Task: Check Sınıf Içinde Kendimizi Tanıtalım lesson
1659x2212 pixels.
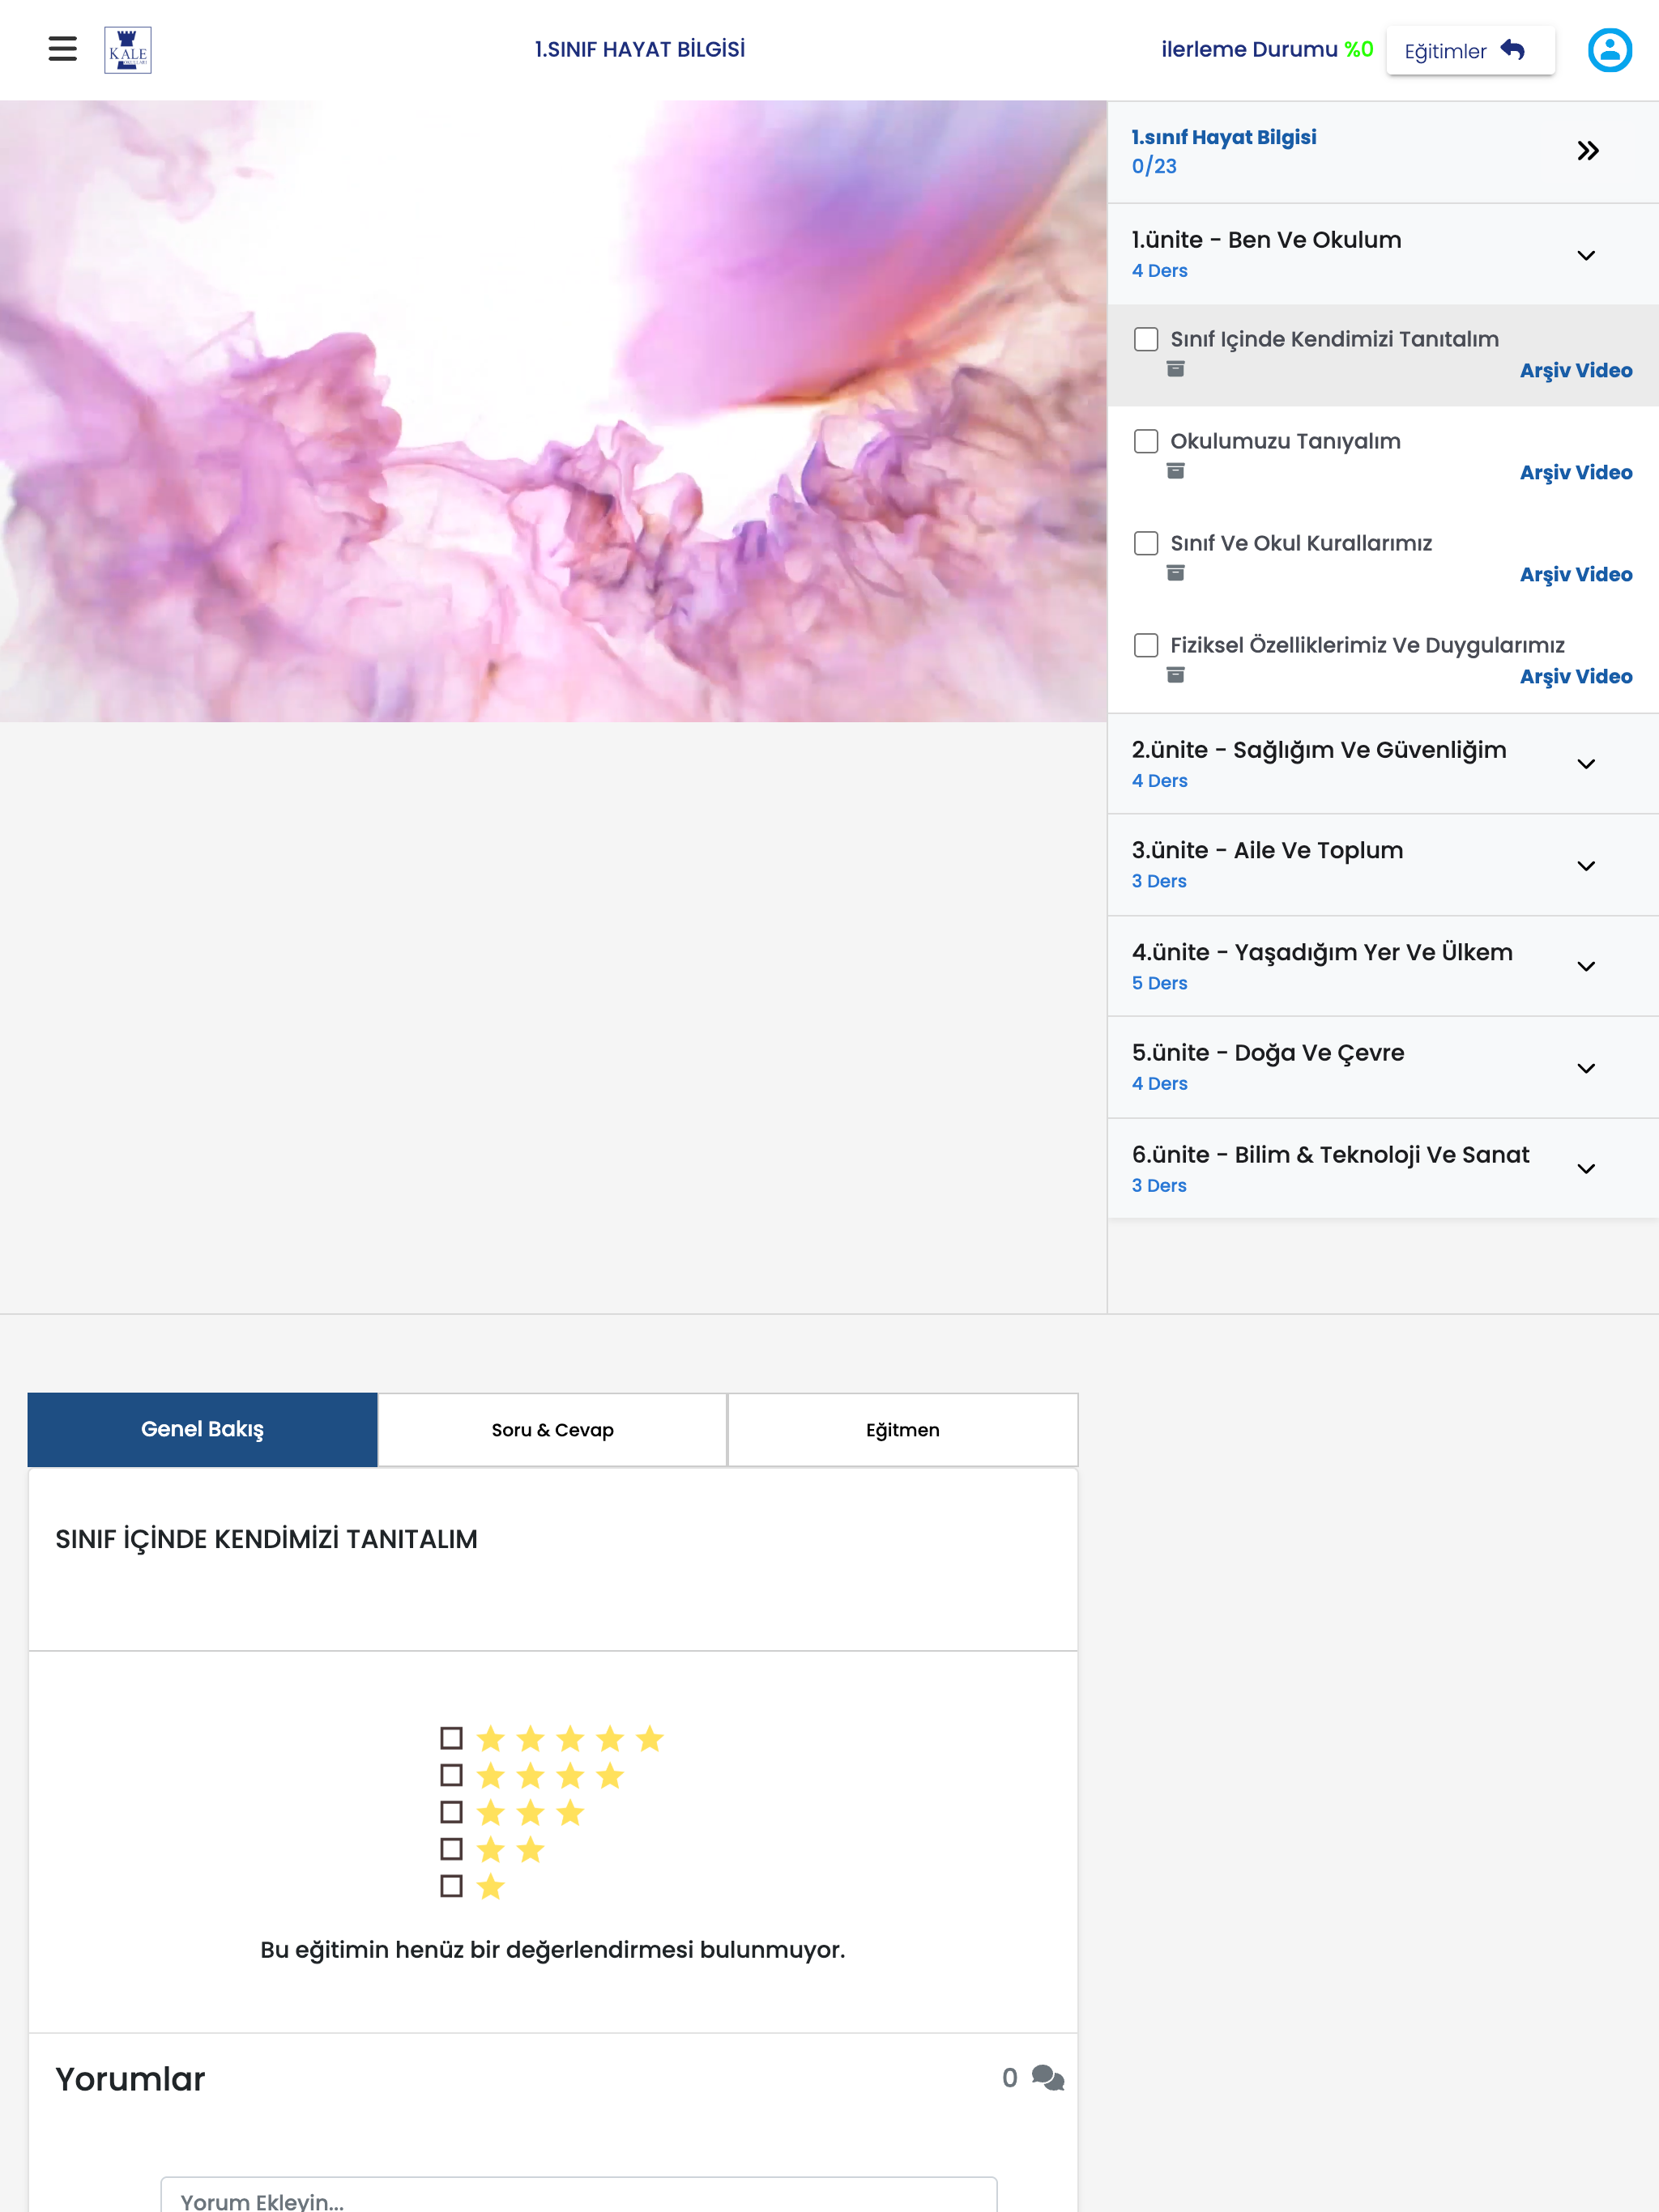Action: click(1145, 339)
